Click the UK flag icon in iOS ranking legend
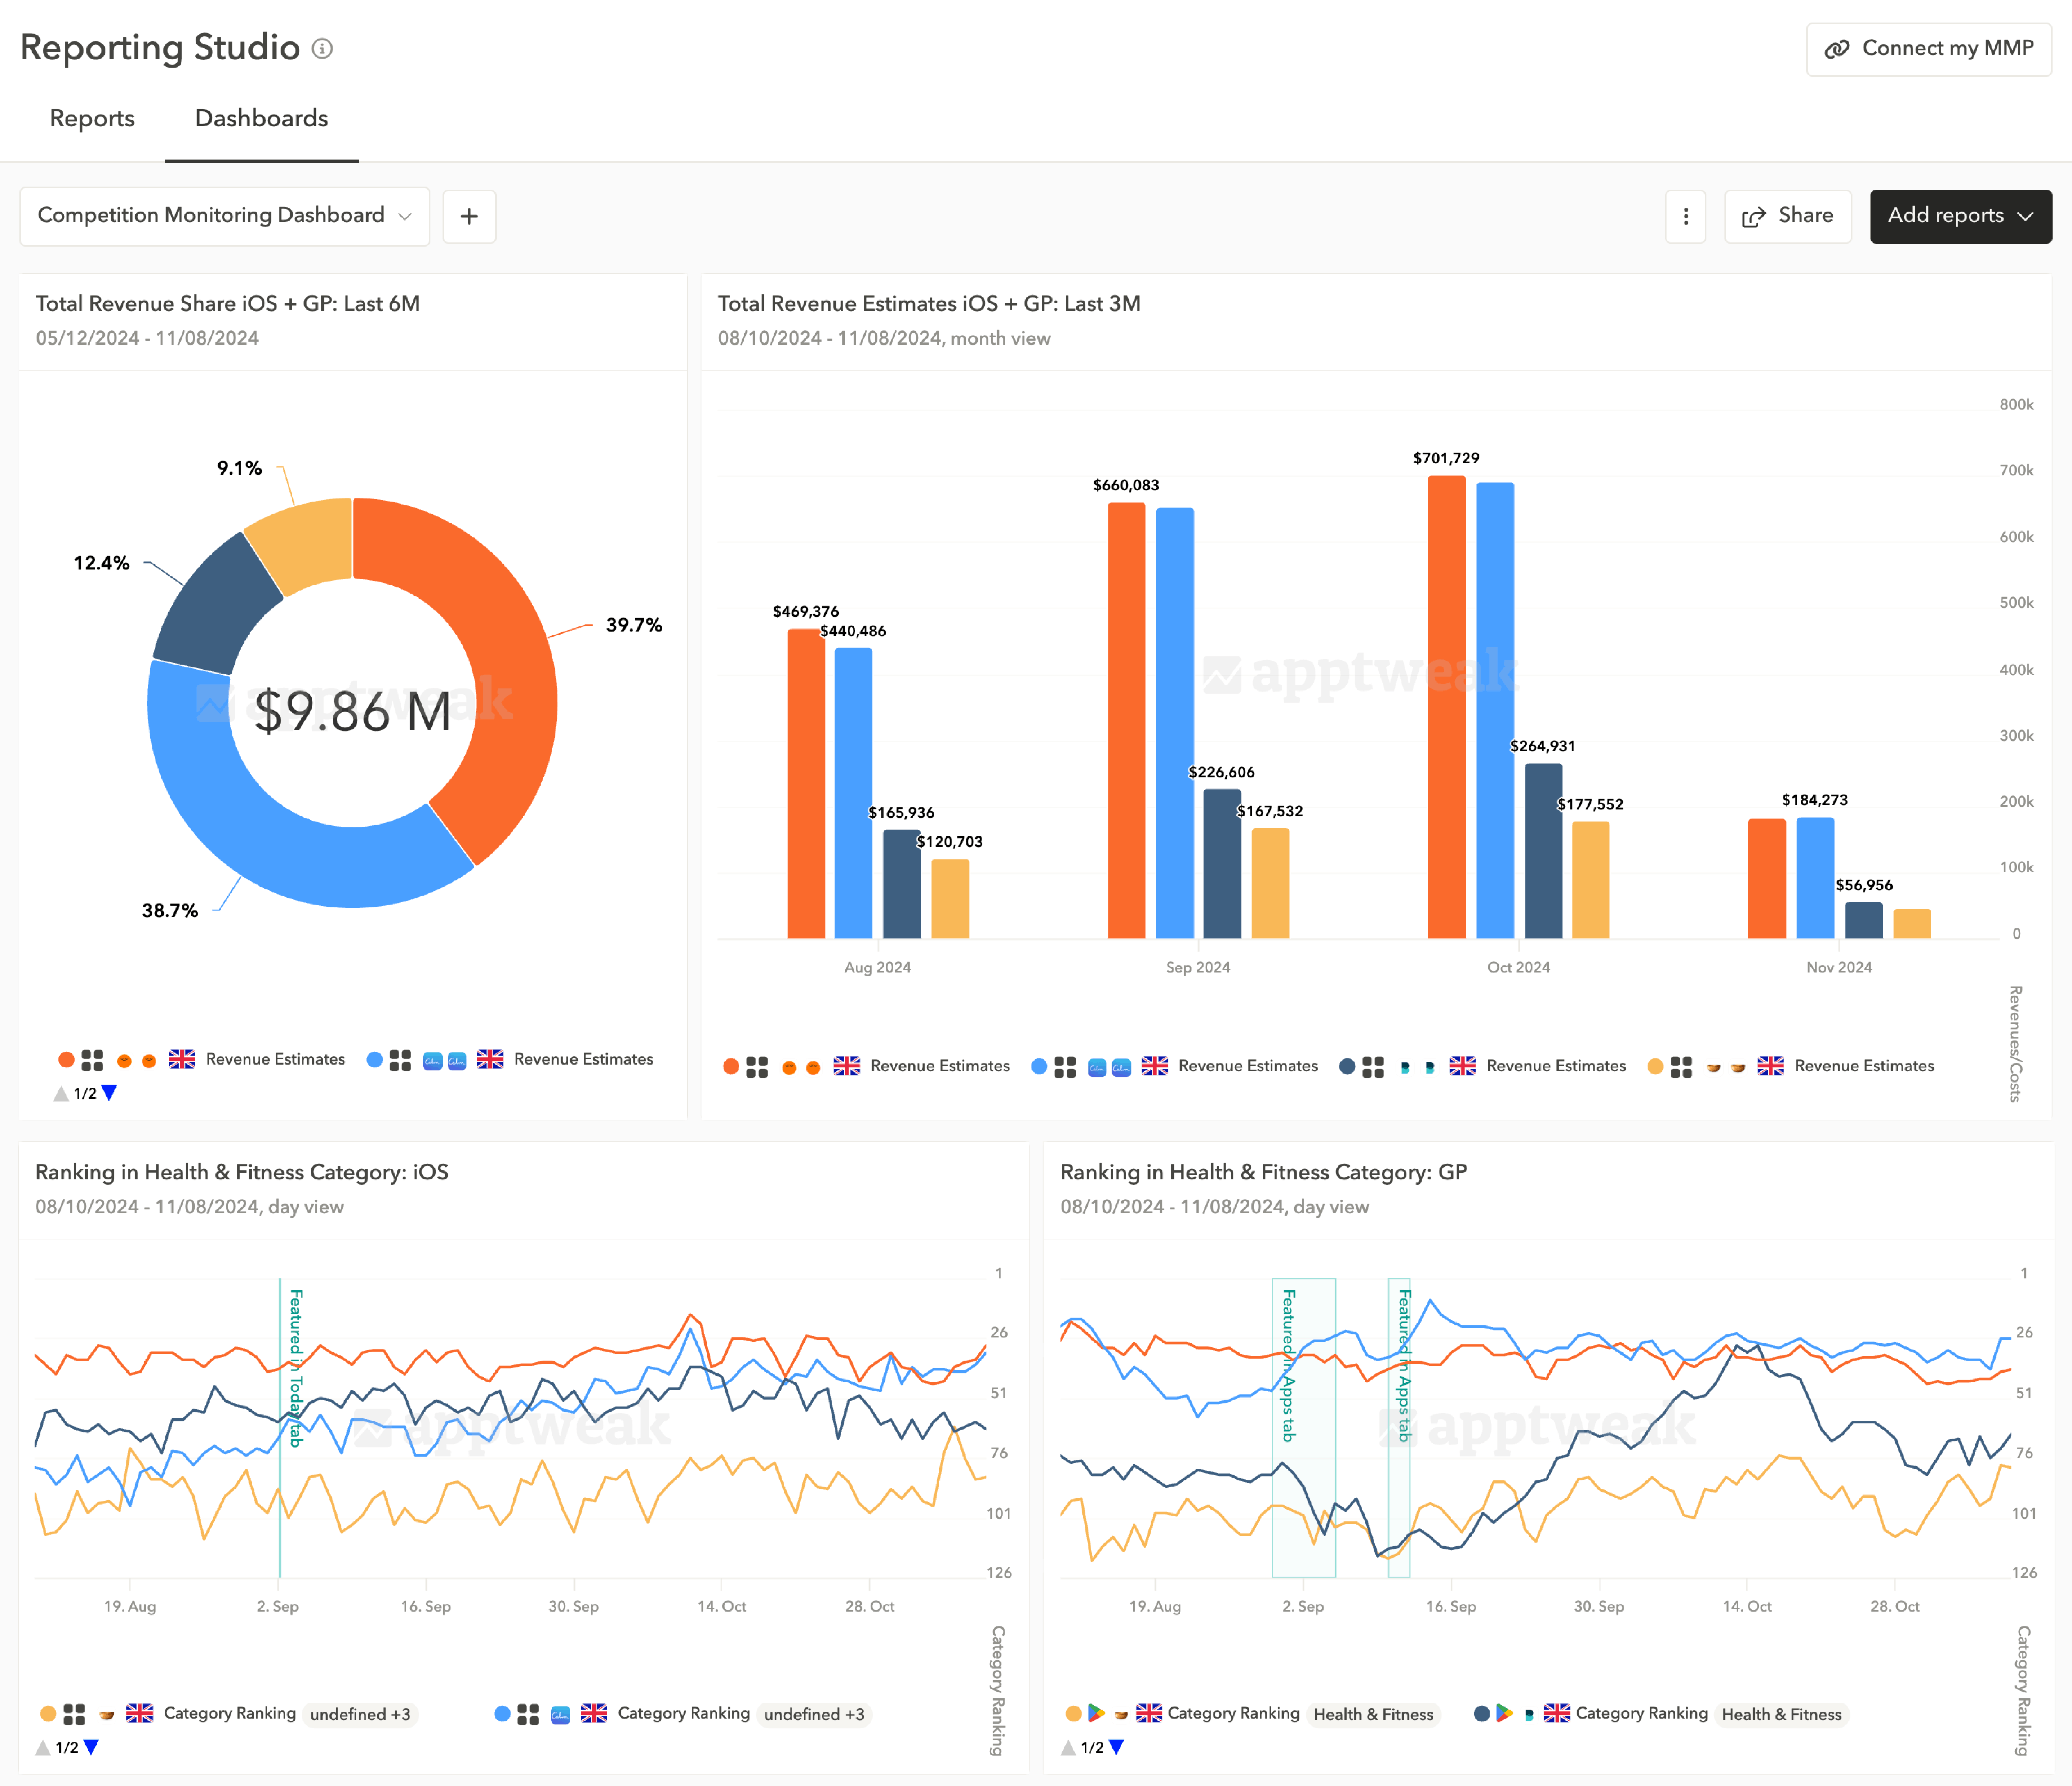Screen dimensions: 2072x1786 pos(140,1713)
